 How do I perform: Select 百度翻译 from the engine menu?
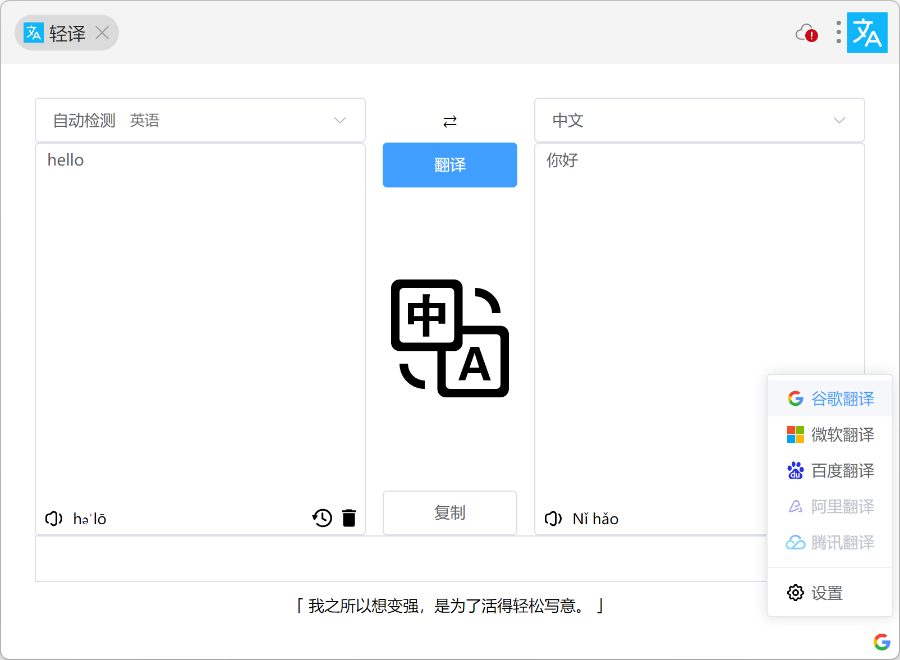830,470
